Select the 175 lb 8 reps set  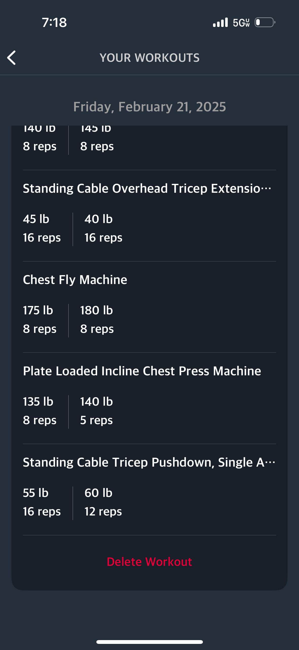click(40, 320)
